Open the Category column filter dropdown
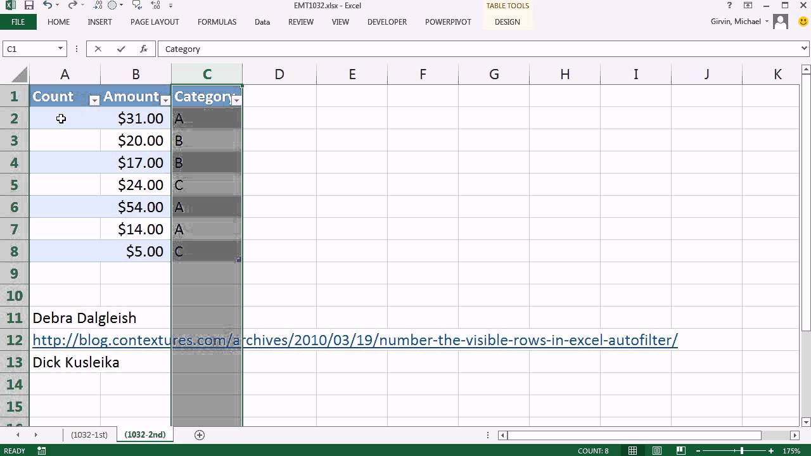 pyautogui.click(x=236, y=100)
